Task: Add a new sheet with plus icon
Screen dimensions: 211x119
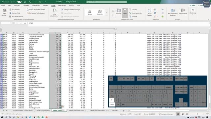Action: click(x=123, y=111)
